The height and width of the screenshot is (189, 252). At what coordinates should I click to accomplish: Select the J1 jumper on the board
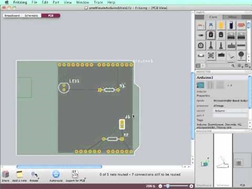(x=122, y=124)
